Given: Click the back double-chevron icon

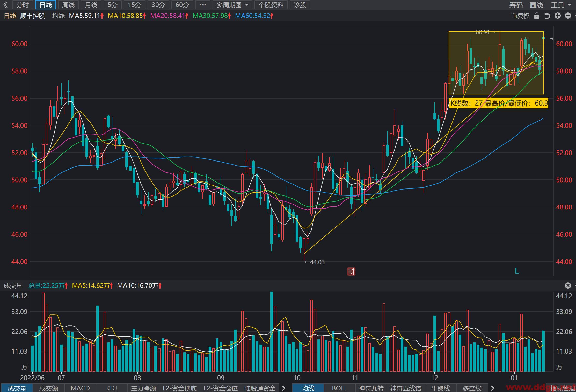Looking at the screenshot, I should tap(5, 5).
